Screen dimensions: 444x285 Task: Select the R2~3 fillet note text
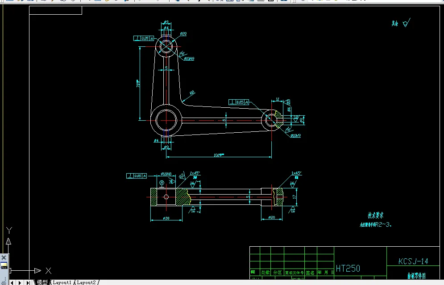[376, 225]
